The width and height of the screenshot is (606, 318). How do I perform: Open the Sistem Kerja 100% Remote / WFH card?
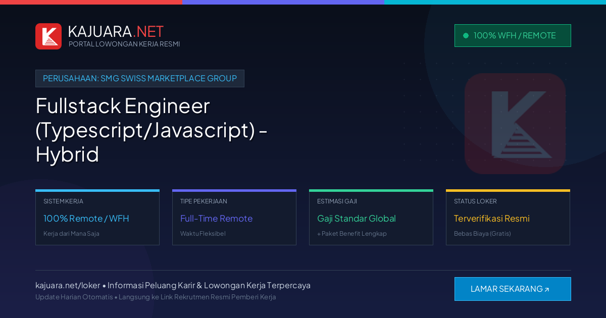point(97,218)
